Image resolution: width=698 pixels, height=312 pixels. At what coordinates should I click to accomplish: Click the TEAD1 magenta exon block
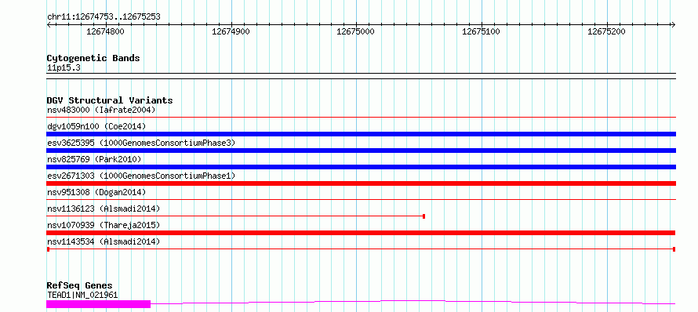(98, 304)
